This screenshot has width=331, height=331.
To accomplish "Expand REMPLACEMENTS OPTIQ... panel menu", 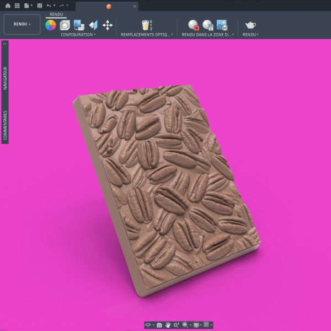I will tap(147, 35).
